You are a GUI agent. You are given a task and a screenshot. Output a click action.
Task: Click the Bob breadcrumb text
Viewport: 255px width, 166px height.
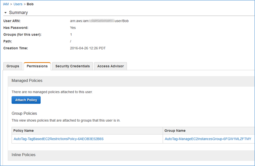pyautogui.click(x=30, y=4)
